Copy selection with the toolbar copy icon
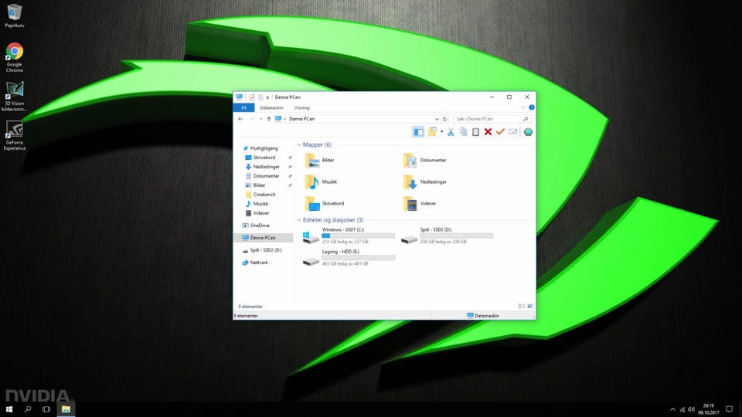742x417 pixels. 463,132
